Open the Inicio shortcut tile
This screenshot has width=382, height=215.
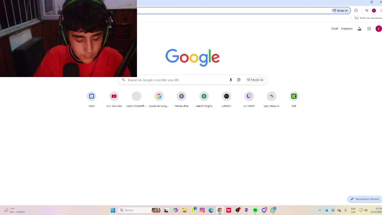coord(92,99)
